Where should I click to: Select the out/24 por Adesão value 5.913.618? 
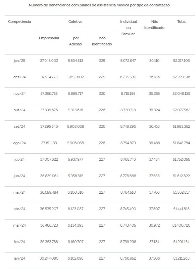point(76,110)
